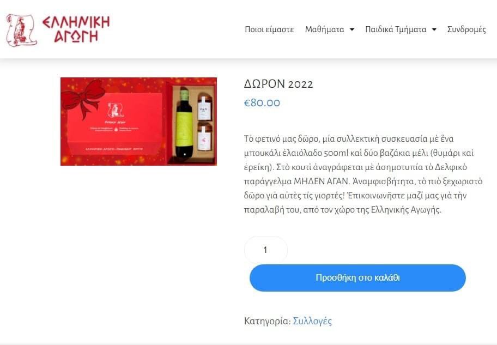Open the Ποιοι είμαστε page
This screenshot has width=497, height=345.
(269, 29)
